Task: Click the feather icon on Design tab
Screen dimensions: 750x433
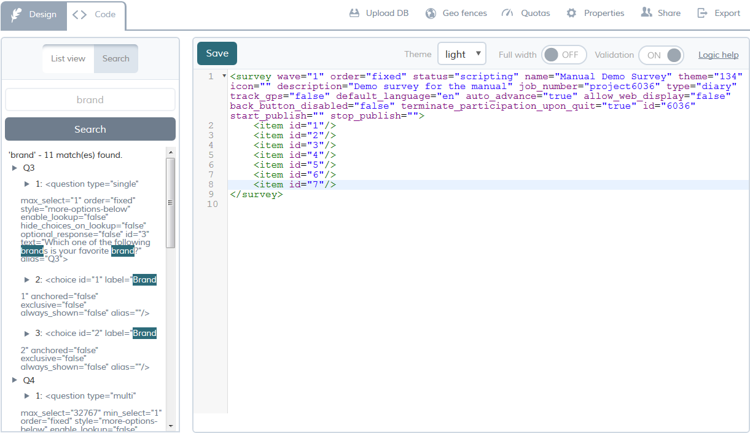Action: click(x=17, y=14)
